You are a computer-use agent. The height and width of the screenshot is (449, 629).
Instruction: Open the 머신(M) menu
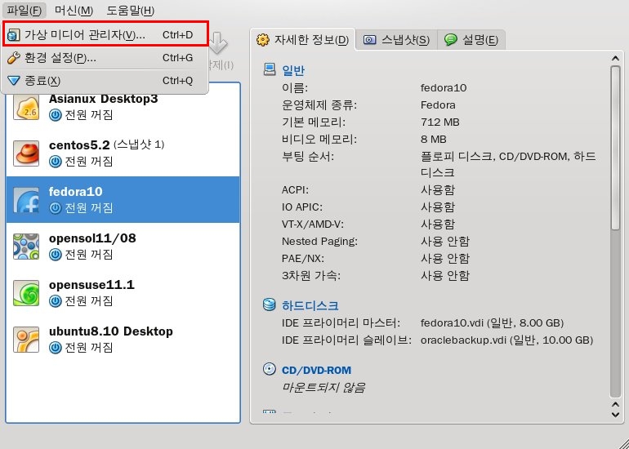tap(74, 10)
